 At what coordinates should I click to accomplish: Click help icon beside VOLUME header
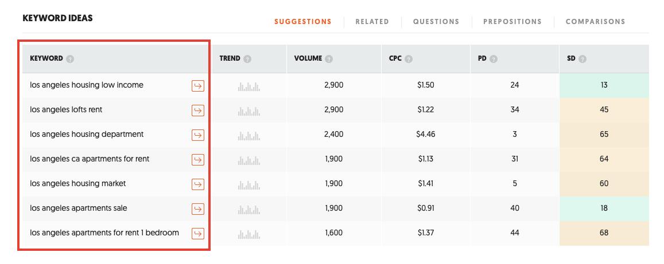coord(329,59)
